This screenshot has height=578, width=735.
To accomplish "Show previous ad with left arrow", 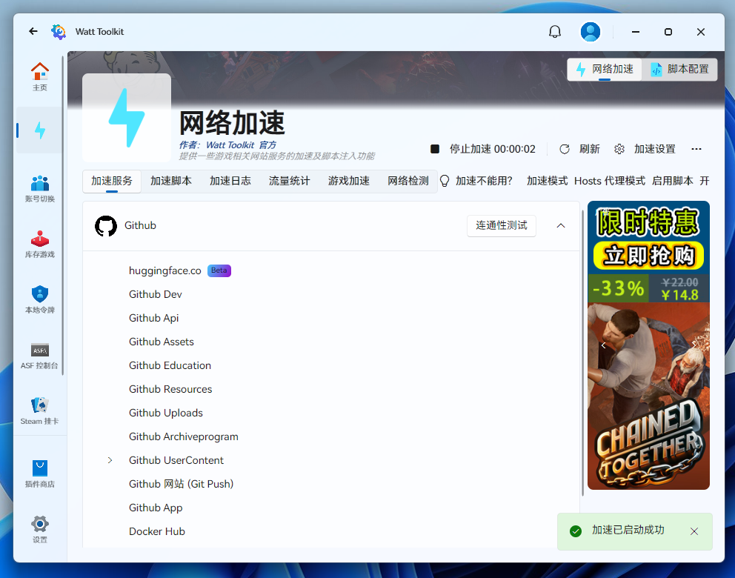I will [x=603, y=345].
